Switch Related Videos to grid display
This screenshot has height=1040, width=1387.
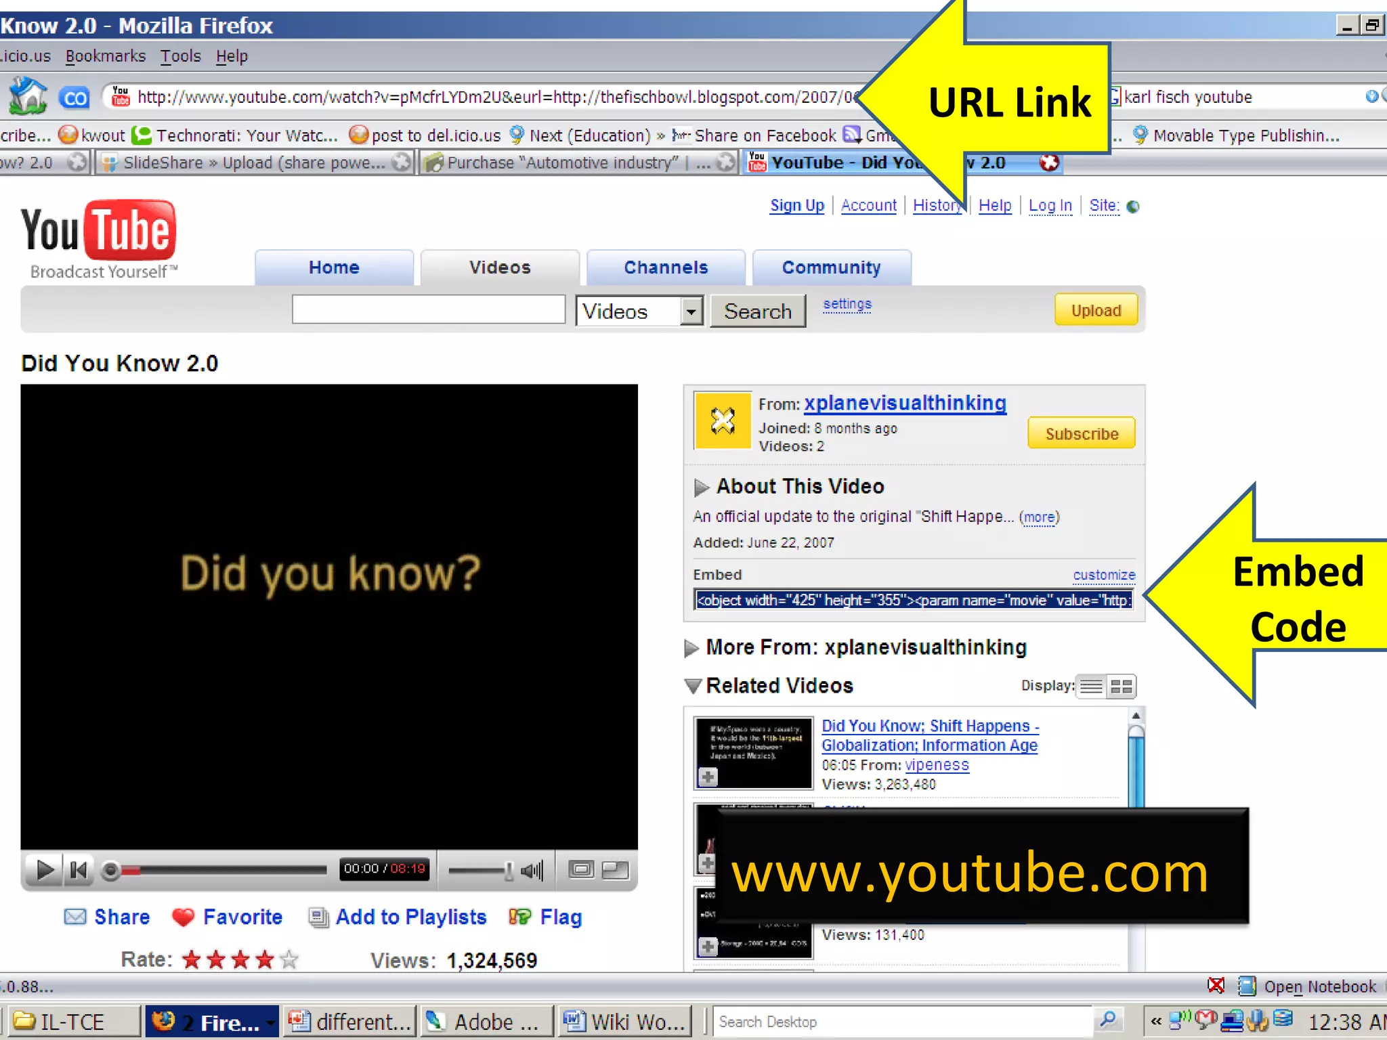point(1121,687)
